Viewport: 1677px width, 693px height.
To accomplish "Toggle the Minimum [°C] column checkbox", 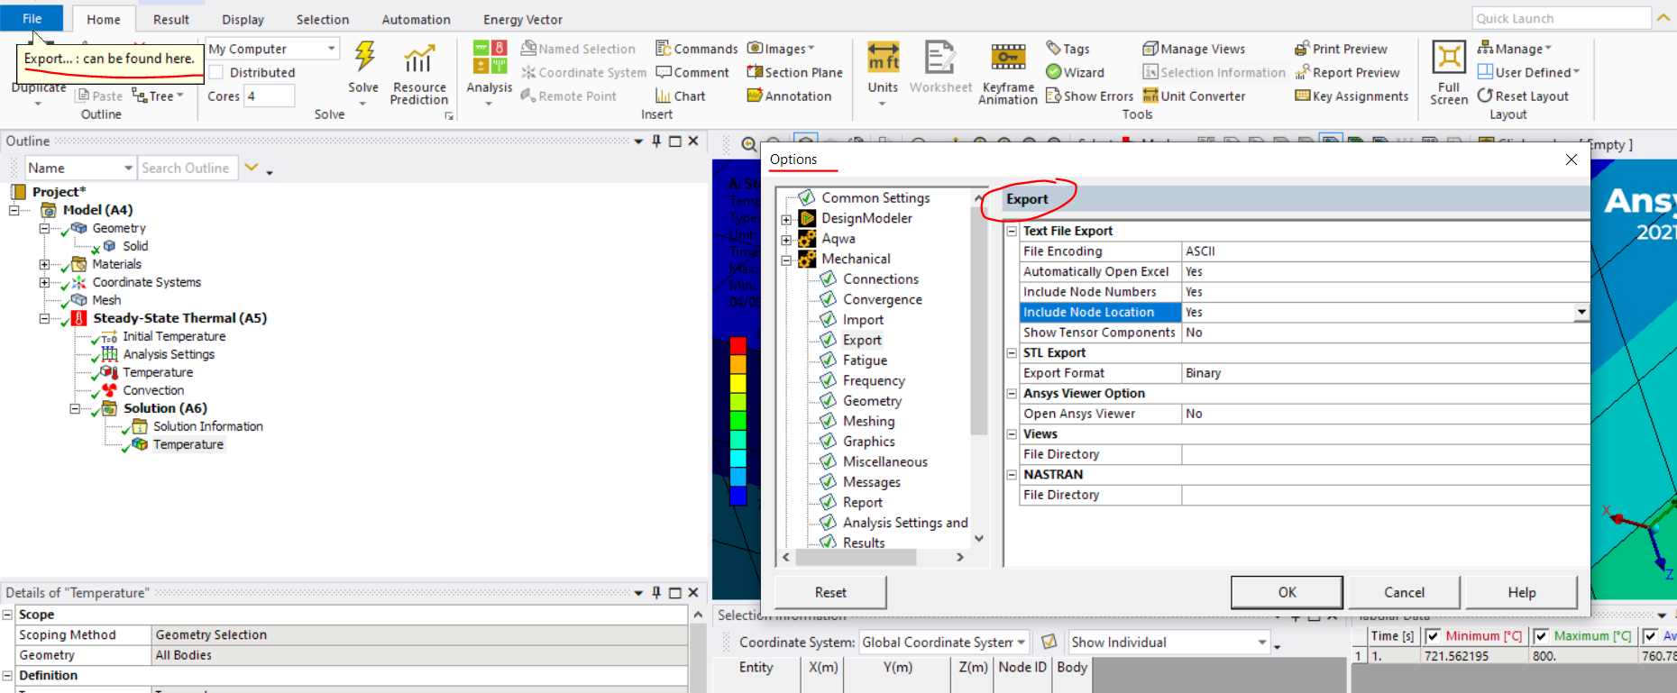I will point(1433,636).
